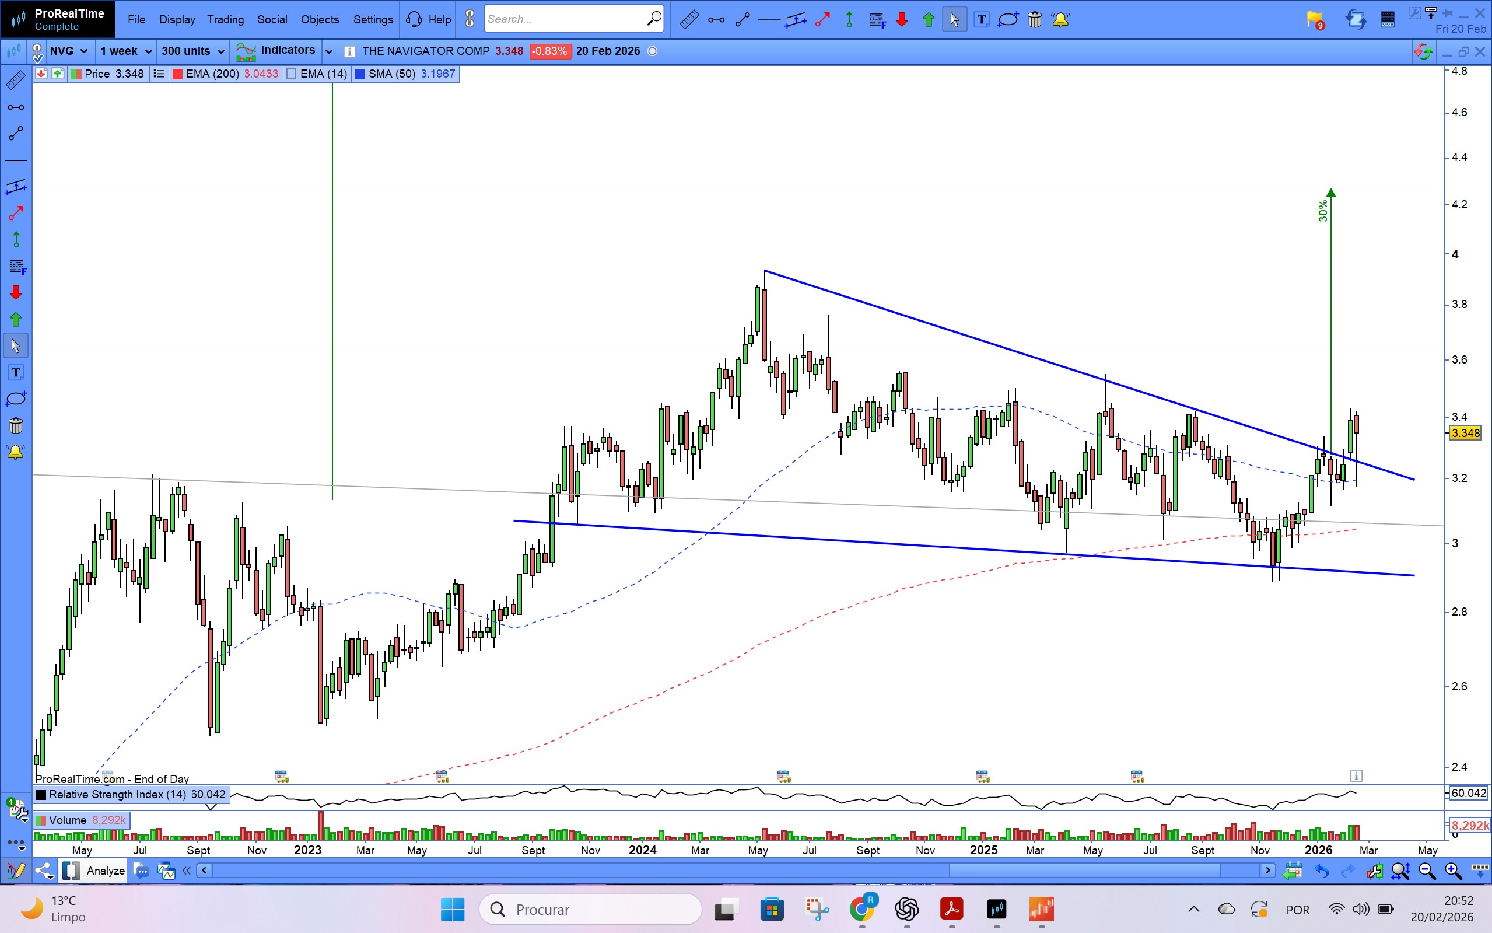This screenshot has height=933, width=1492.
Task: Click the Indicators button
Action: coord(276,51)
